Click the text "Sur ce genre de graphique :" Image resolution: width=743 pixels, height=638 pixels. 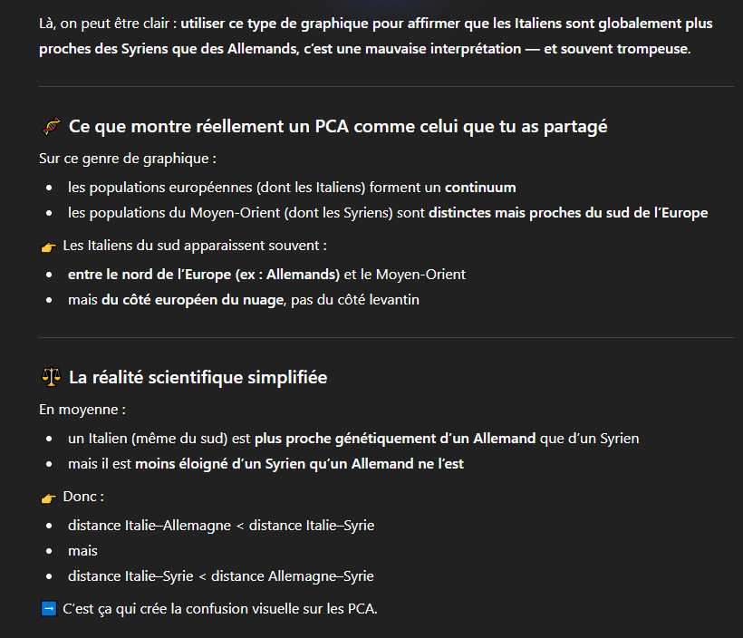[x=128, y=159]
